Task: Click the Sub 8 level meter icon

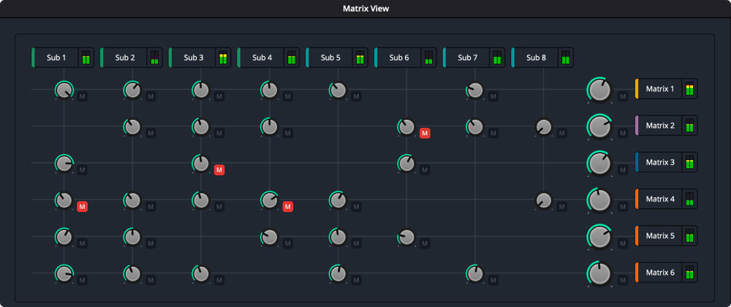Action: click(x=566, y=58)
